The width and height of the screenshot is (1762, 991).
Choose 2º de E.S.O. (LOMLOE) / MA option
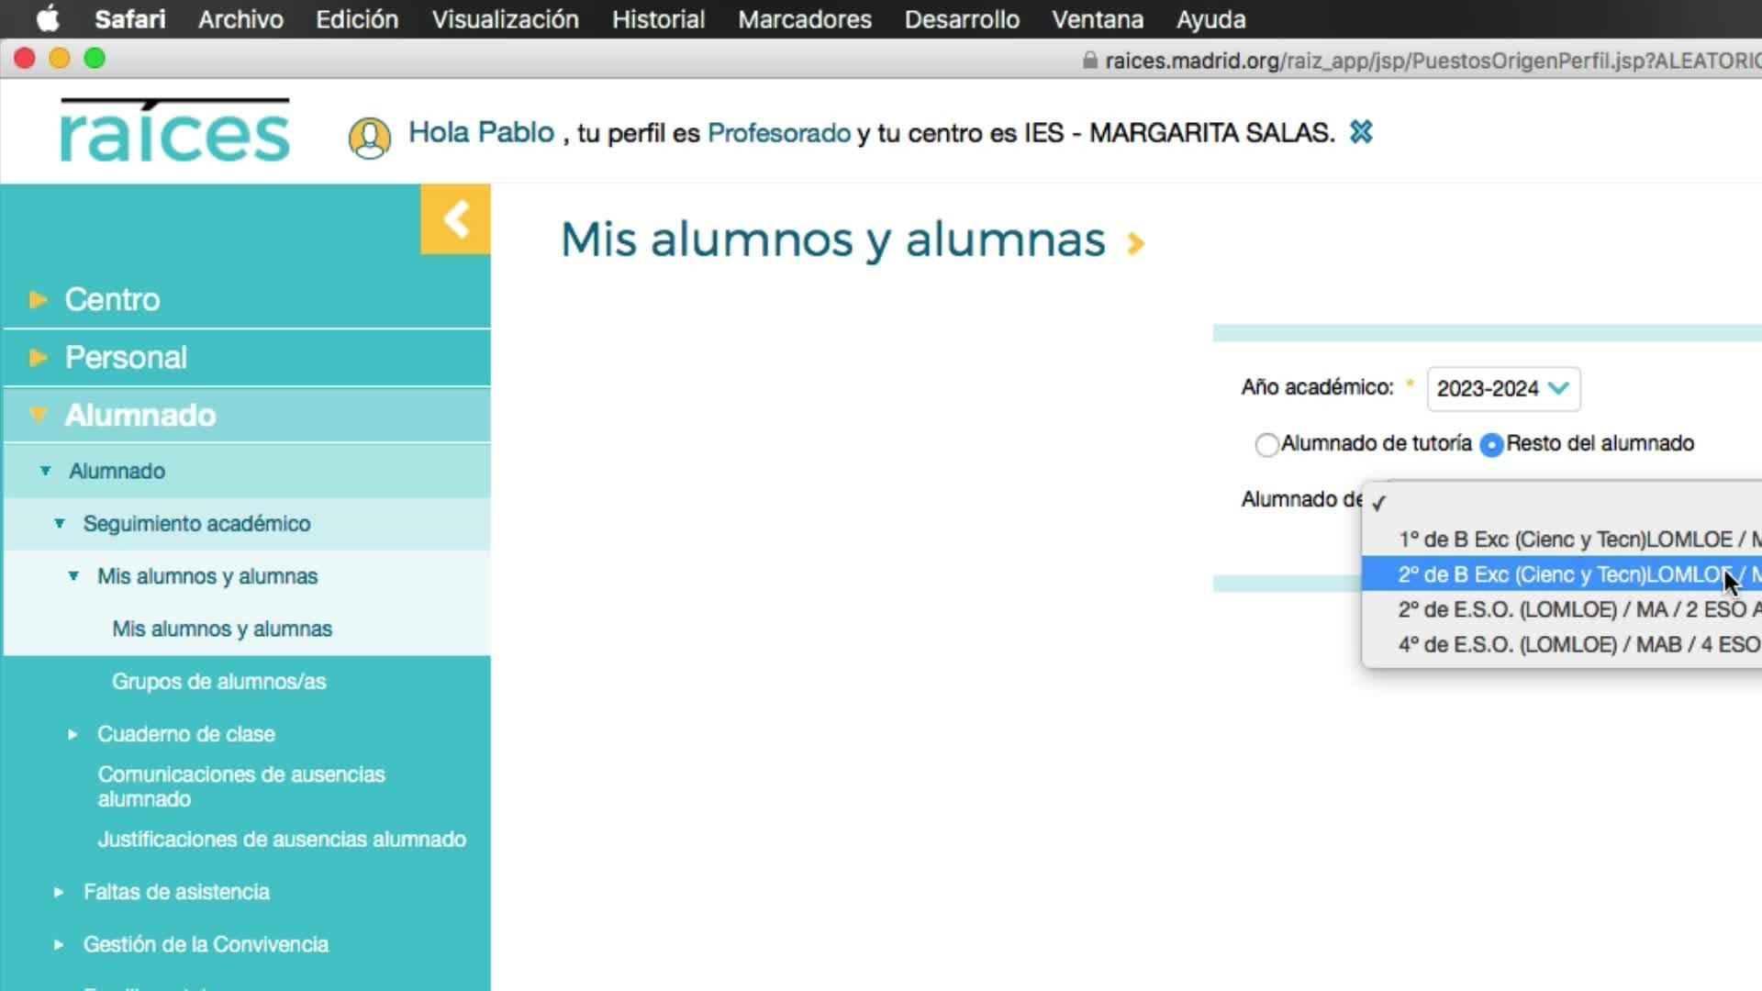click(x=1560, y=609)
